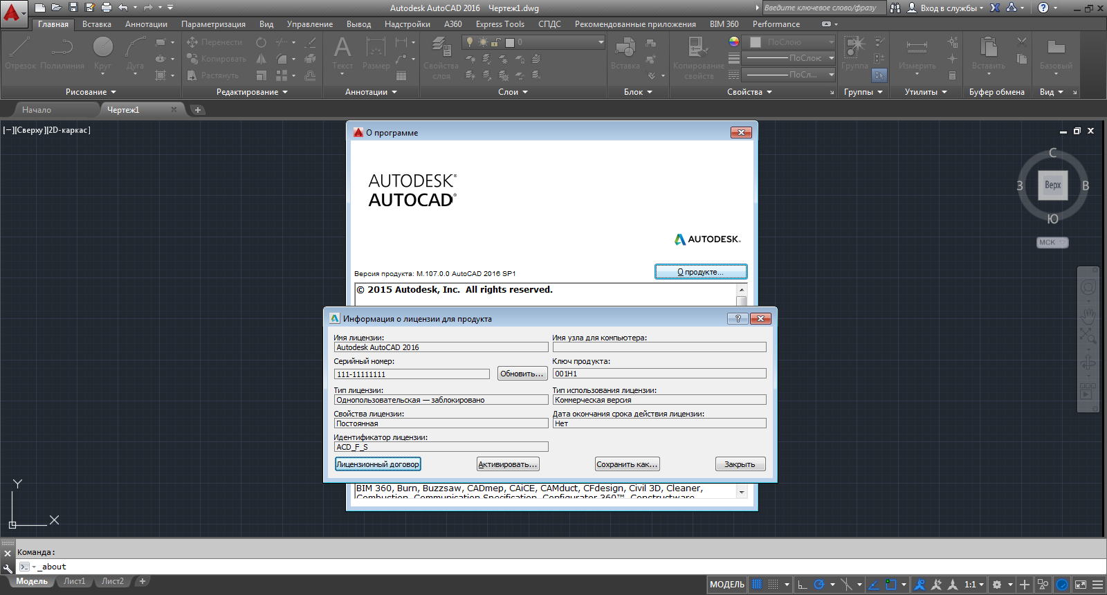Viewport: 1107px width, 595px height.
Task: Click the Open file folder icon
Action: click(57, 8)
